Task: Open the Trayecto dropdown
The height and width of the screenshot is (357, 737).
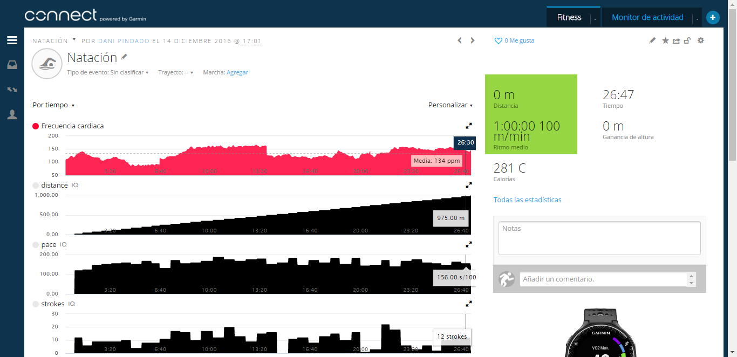Action: pyautogui.click(x=176, y=72)
